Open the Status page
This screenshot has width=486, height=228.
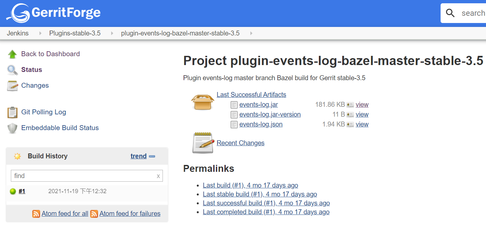click(32, 70)
